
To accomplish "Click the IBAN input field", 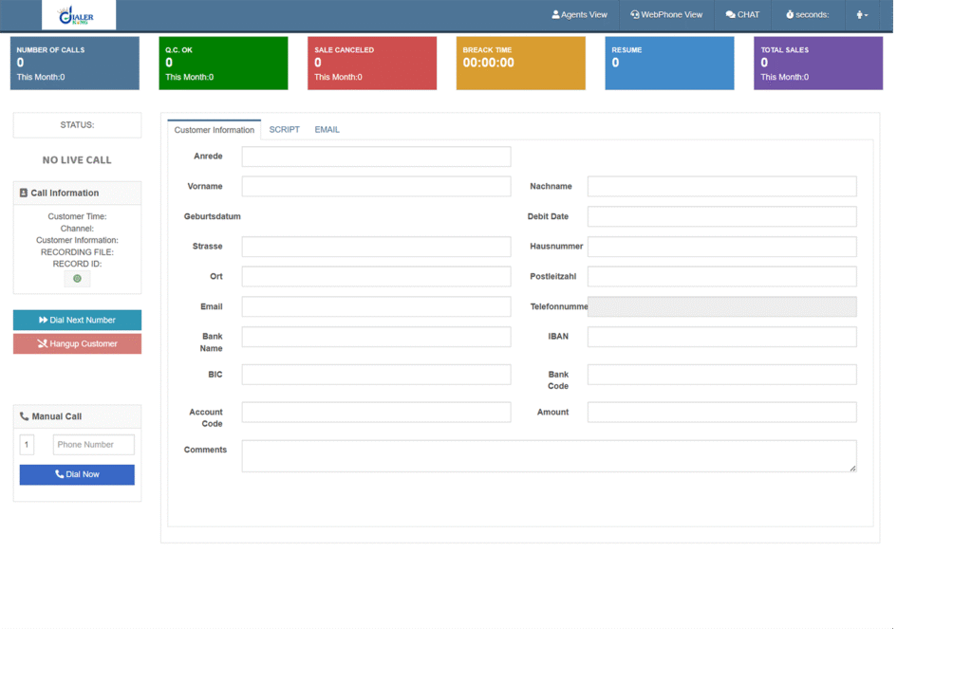I will pyautogui.click(x=722, y=337).
